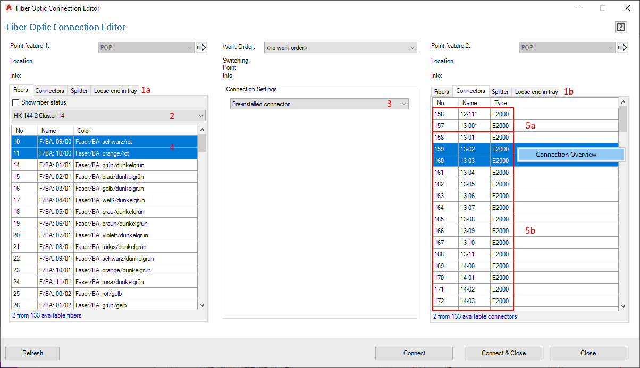Screen dimensions: 640x368
Task: Switch to left Connectors tab
Action: pyautogui.click(x=50, y=91)
